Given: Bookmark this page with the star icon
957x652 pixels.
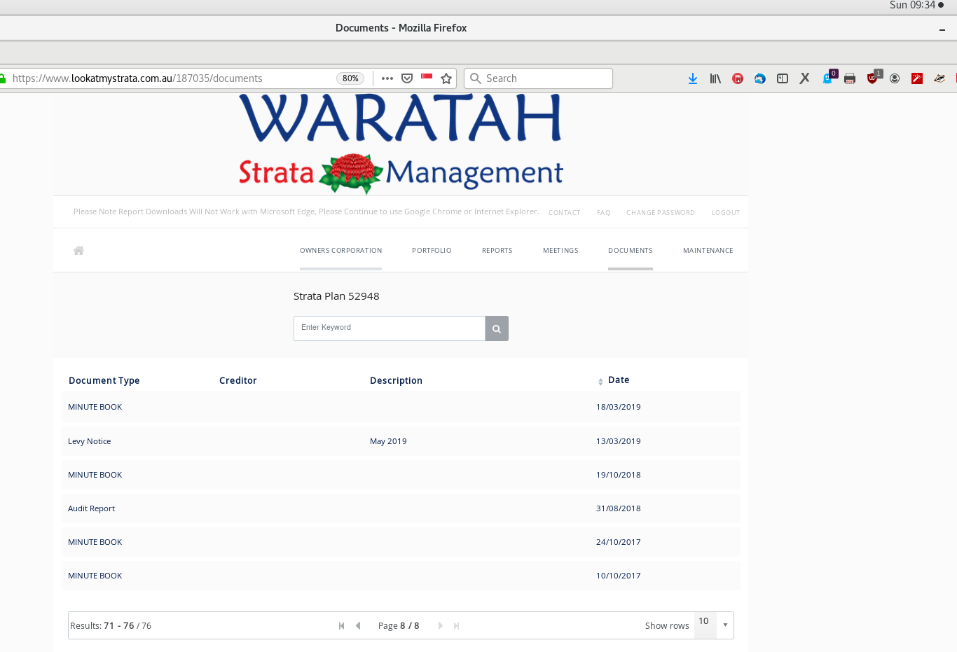Looking at the screenshot, I should (x=446, y=78).
